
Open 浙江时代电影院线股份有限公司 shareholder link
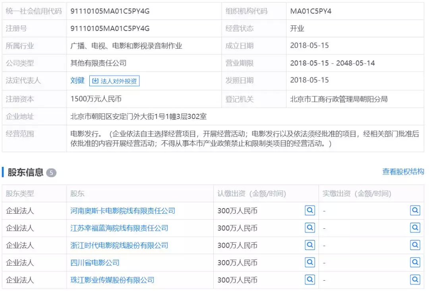[119, 245]
